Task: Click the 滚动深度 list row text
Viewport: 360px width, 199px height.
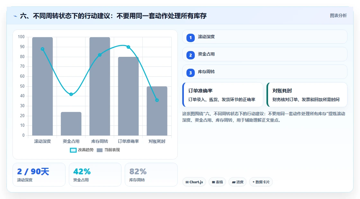Action: click(206, 37)
